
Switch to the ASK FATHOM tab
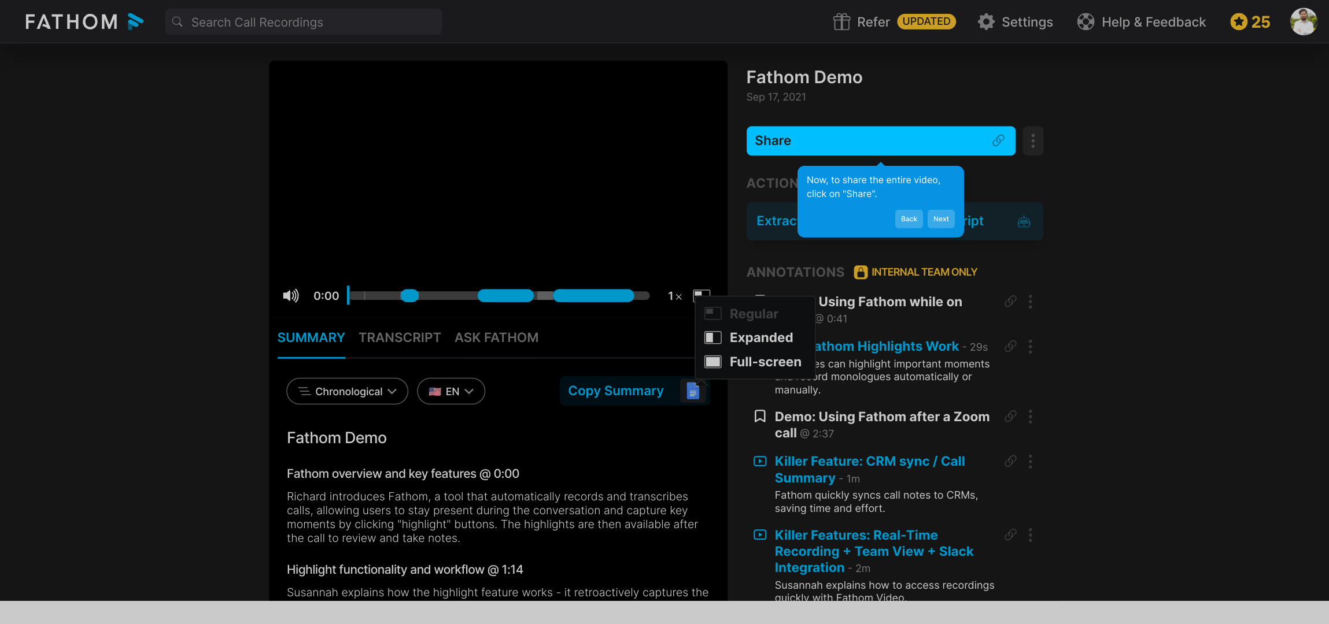(496, 338)
